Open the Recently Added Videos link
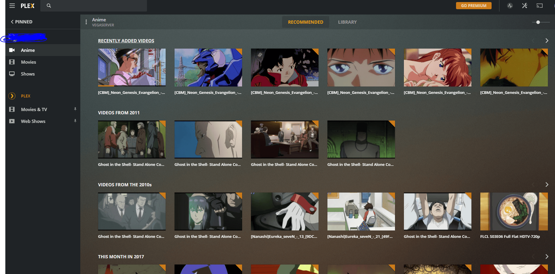This screenshot has width=555, height=274. [126, 41]
